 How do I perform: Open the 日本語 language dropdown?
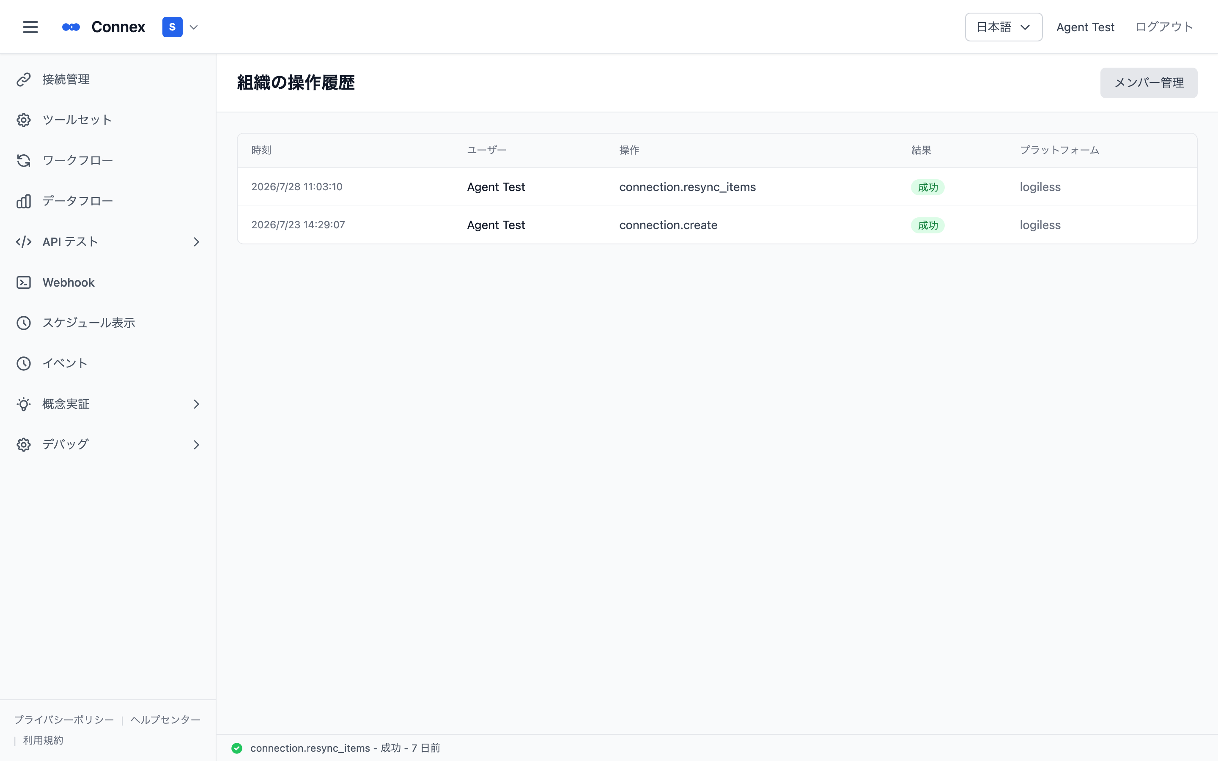pyautogui.click(x=1003, y=27)
